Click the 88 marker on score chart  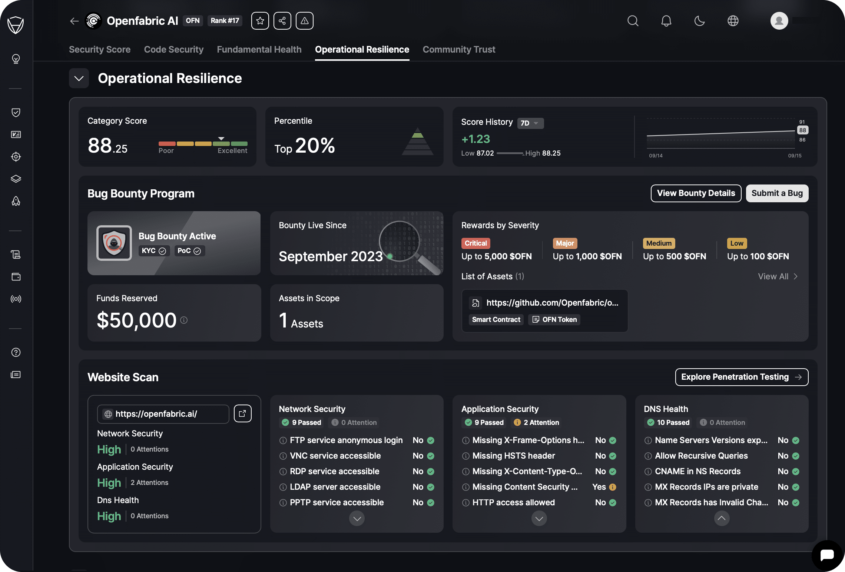point(803,130)
